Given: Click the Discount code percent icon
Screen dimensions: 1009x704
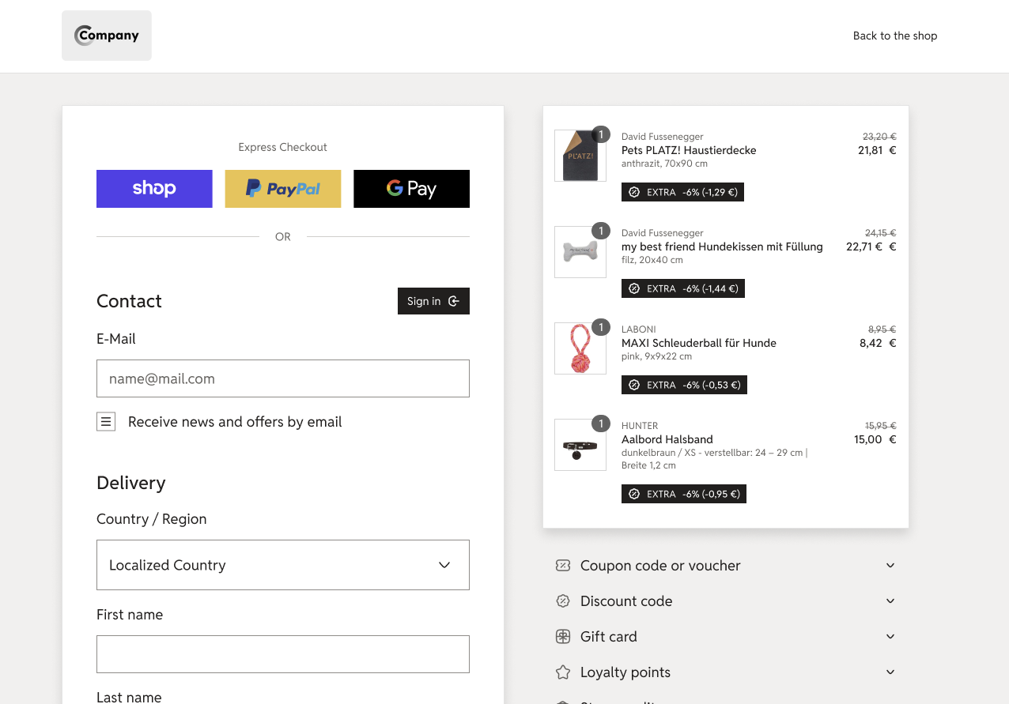Looking at the screenshot, I should point(563,601).
